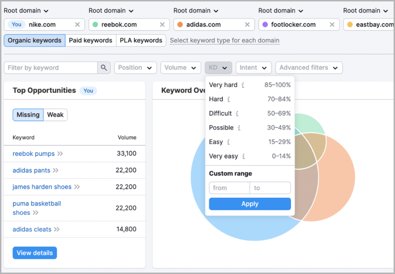Expand the Advanced filters dropdown
Image resolution: width=395 pixels, height=274 pixels.
[x=309, y=67]
